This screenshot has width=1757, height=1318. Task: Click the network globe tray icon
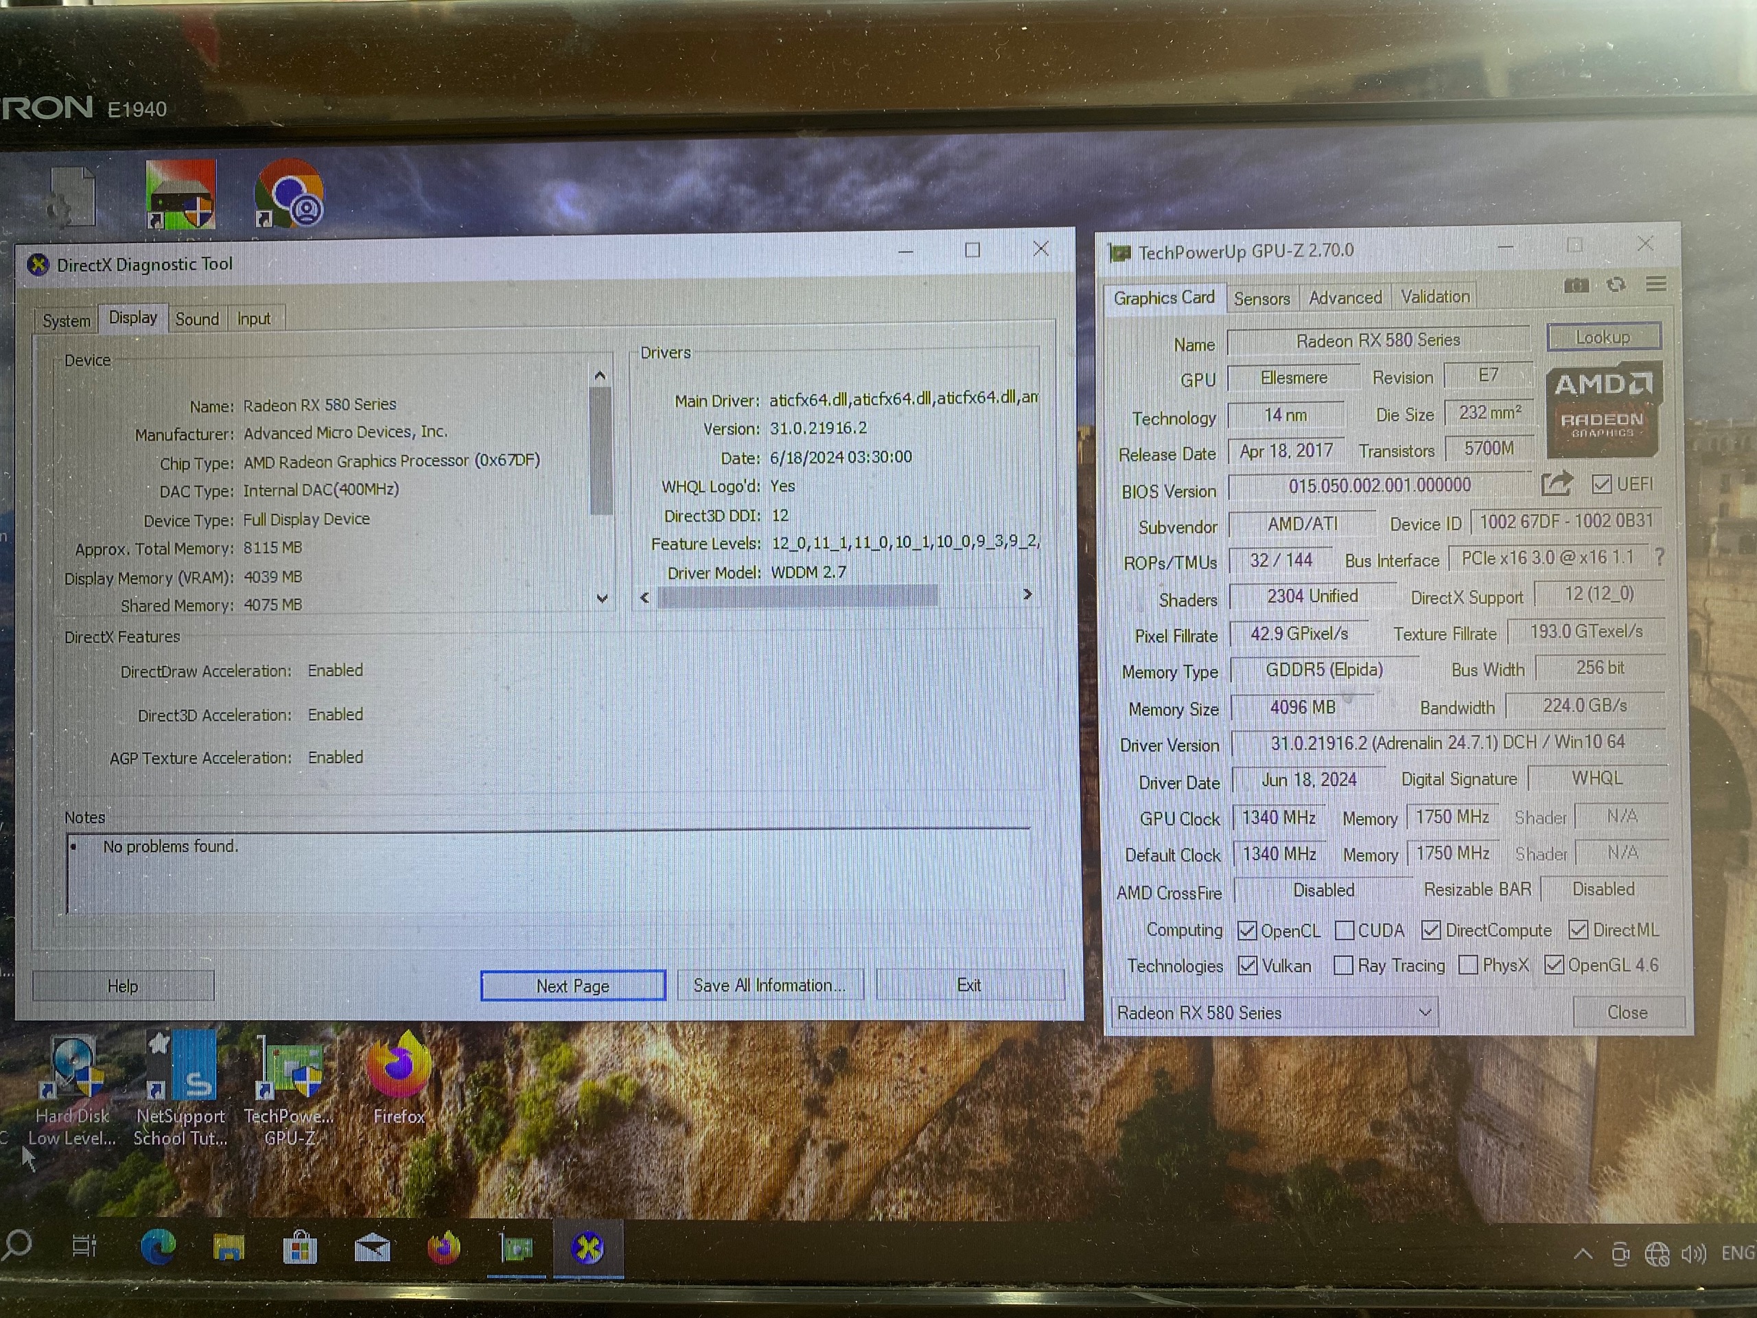click(x=1657, y=1254)
